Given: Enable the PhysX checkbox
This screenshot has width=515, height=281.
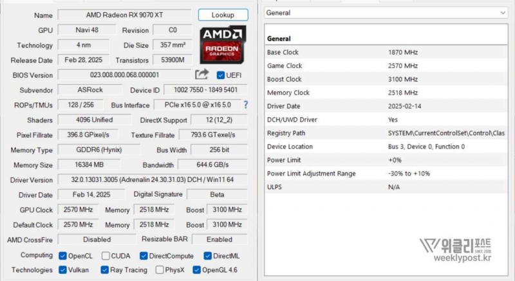Looking at the screenshot, I should click(x=160, y=270).
